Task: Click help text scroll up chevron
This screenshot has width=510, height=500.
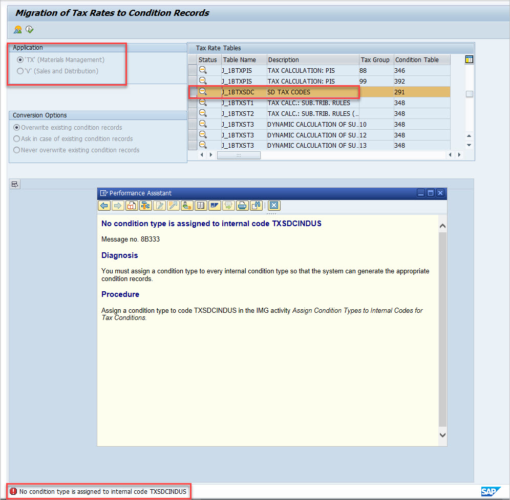Action: [x=442, y=226]
